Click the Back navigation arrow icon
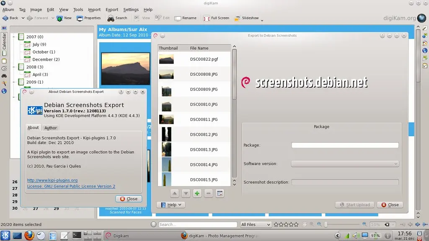The width and height of the screenshot is (429, 241). point(6,18)
